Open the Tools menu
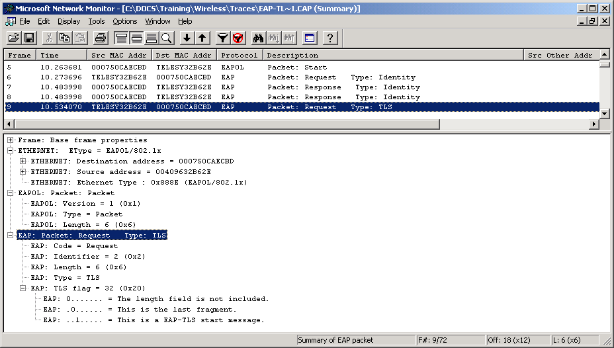Screen dimensions: 614x348 click(x=97, y=21)
